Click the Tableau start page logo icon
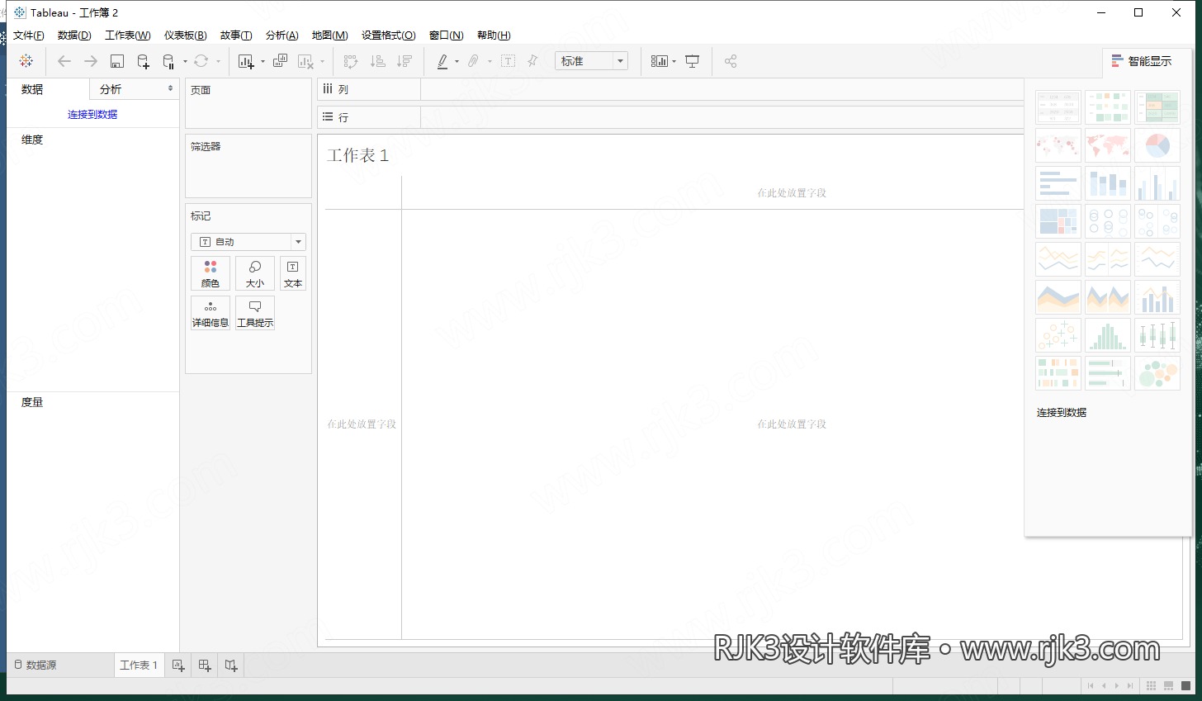 [x=26, y=61]
